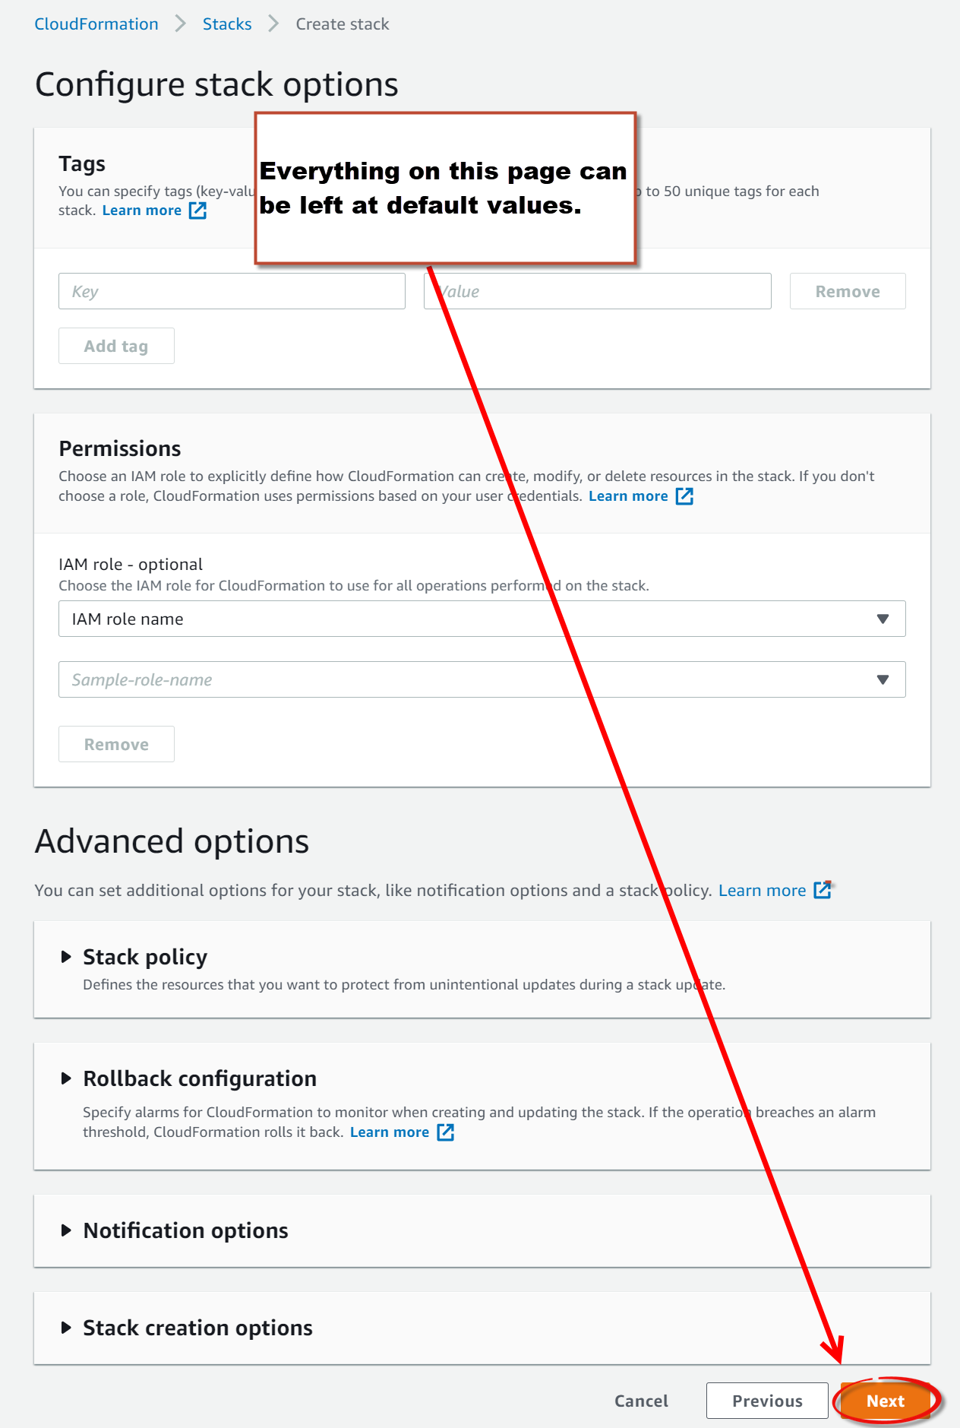The width and height of the screenshot is (960, 1428).
Task: Open the Sample-role-name dropdown
Action: tap(482, 679)
